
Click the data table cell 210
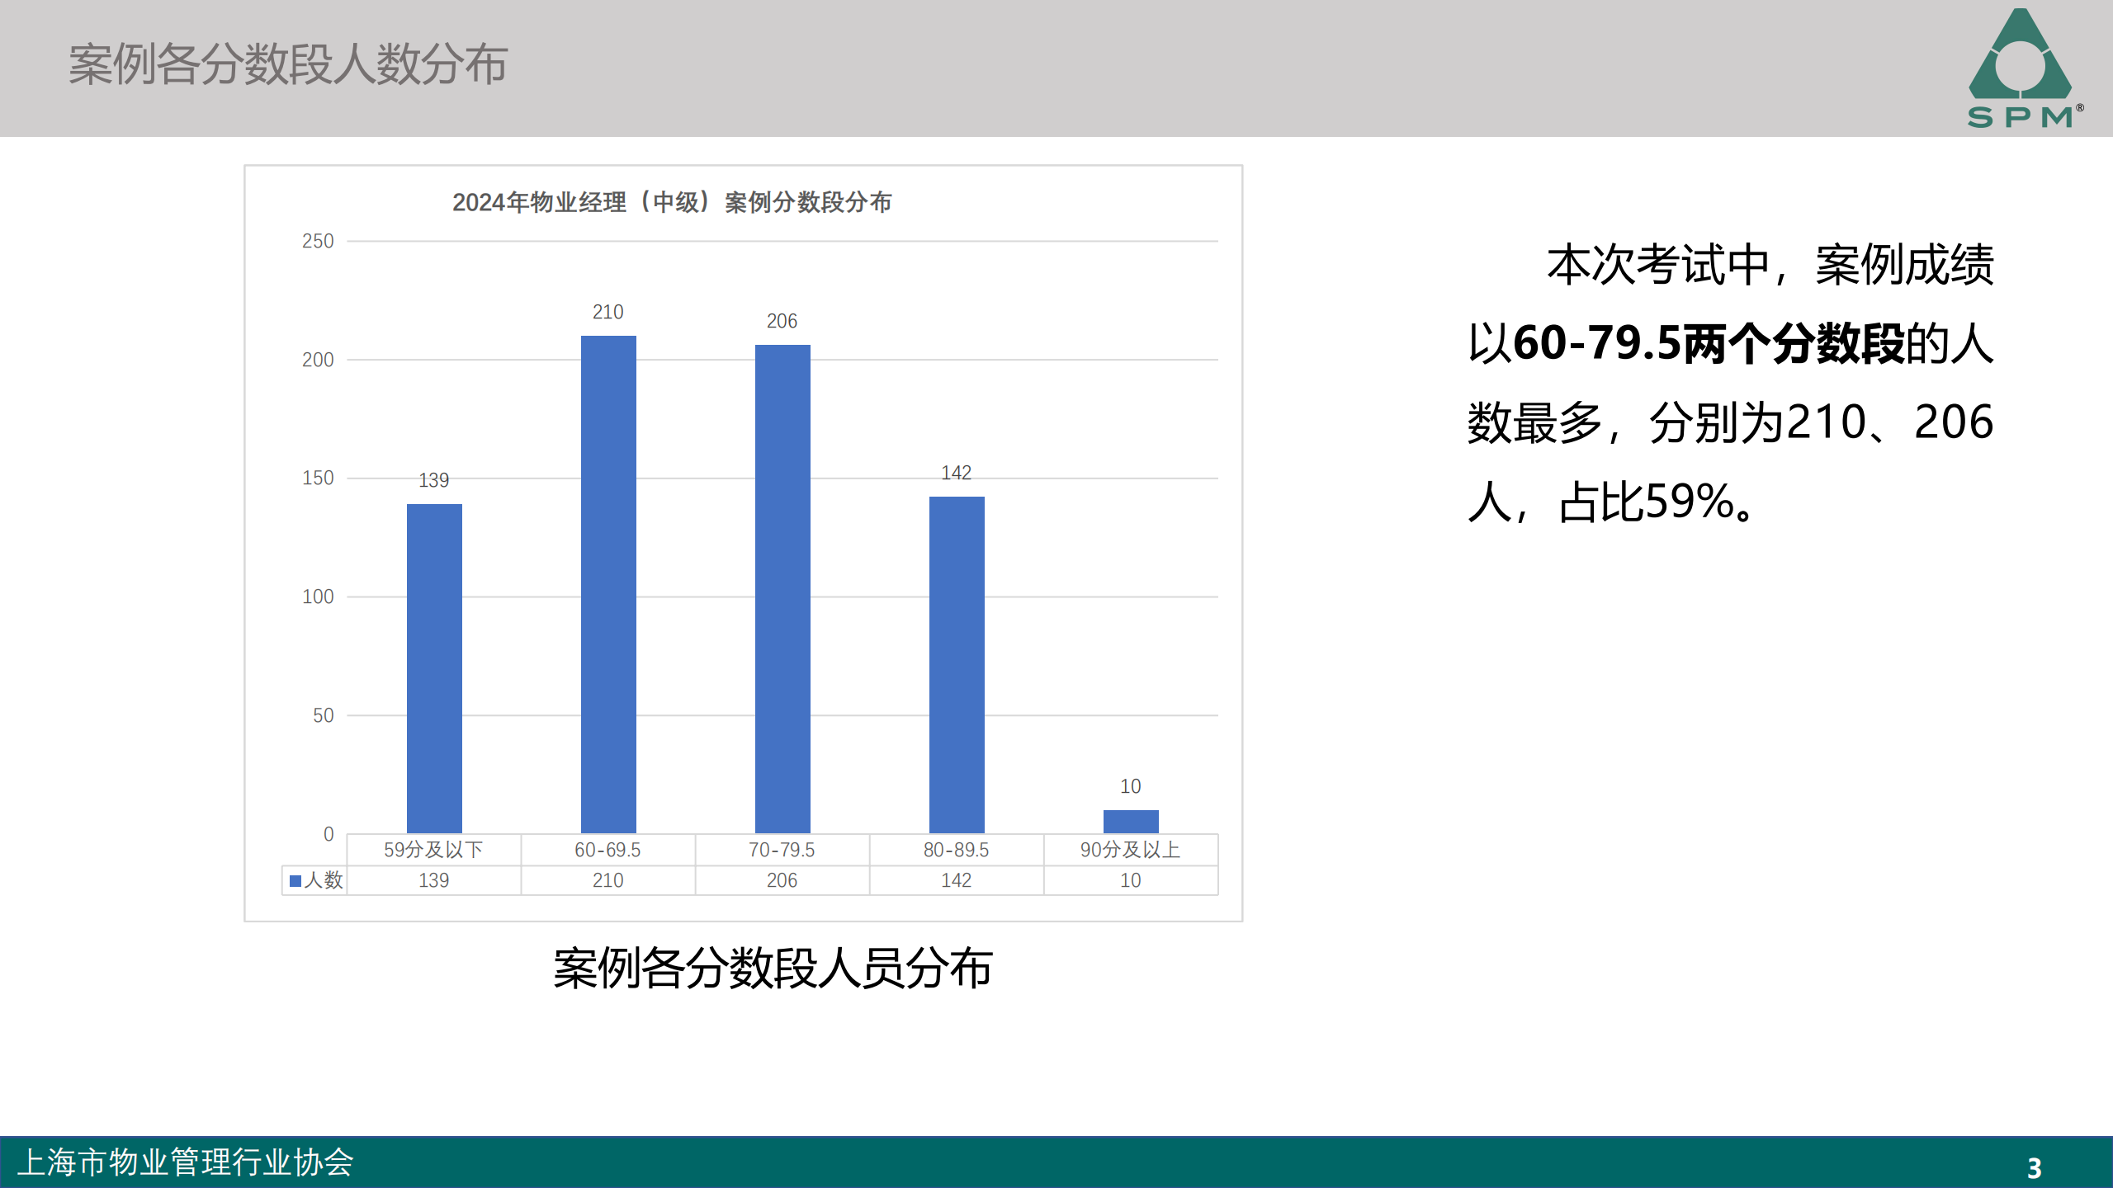pos(608,880)
